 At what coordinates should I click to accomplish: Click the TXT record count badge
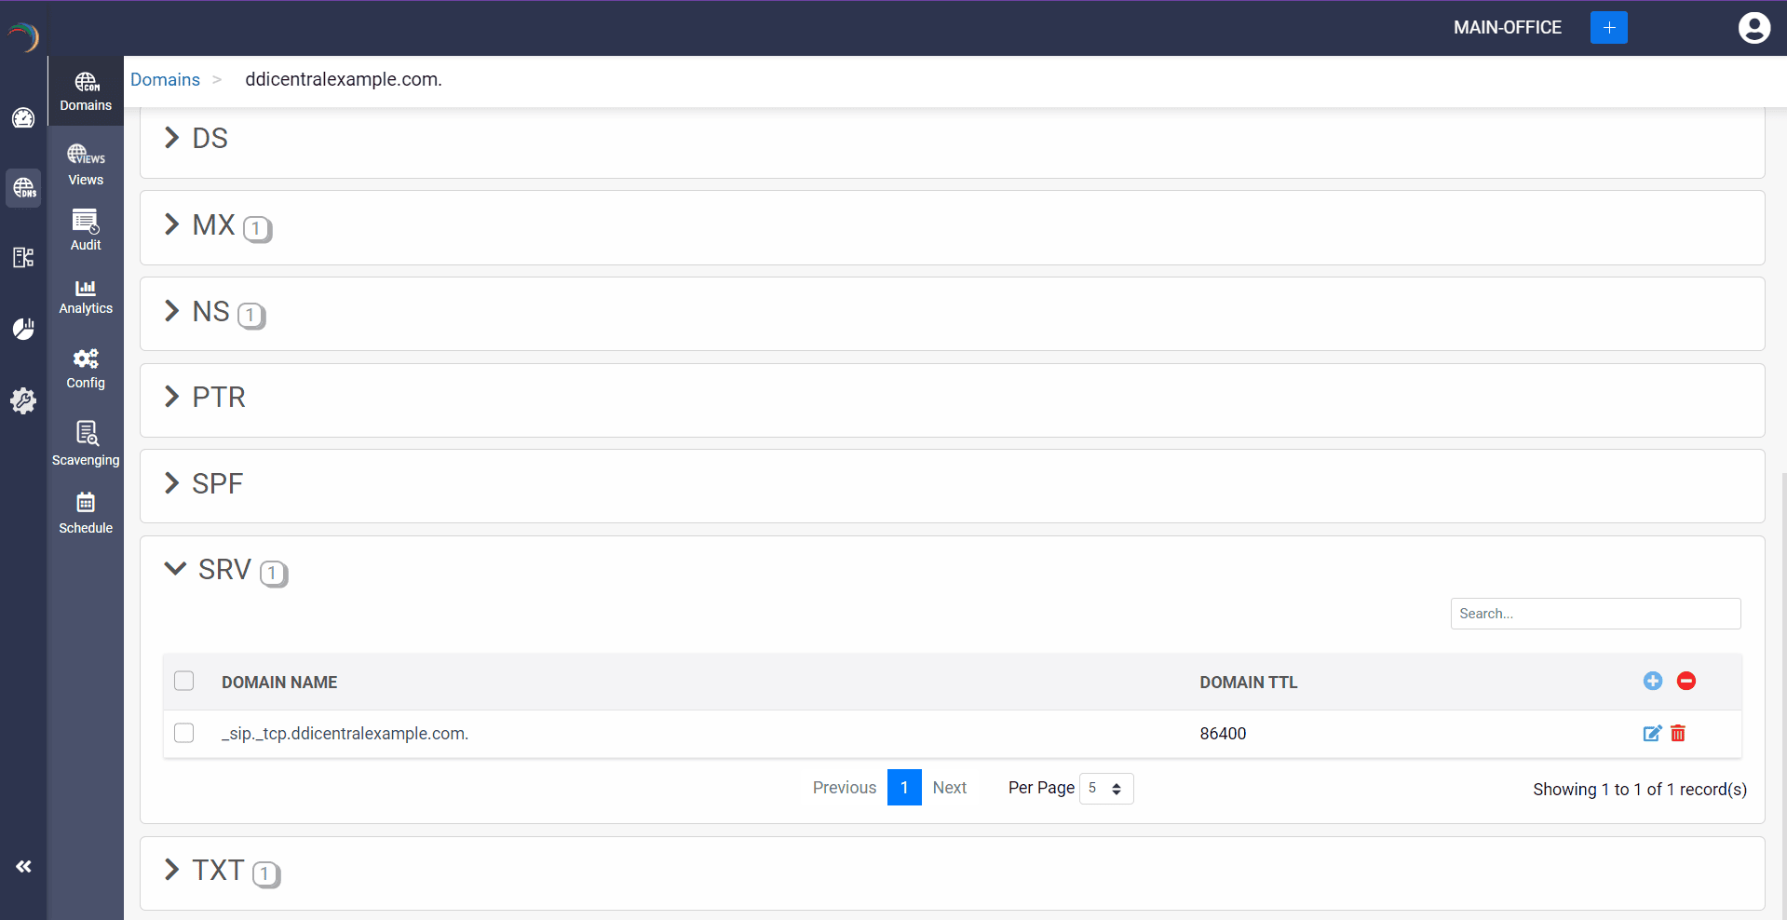pos(265,874)
